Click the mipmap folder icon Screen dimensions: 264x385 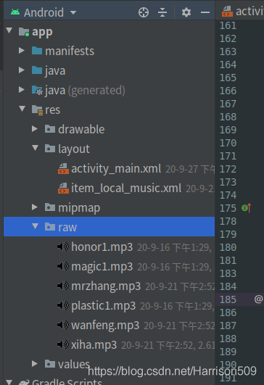point(50,207)
